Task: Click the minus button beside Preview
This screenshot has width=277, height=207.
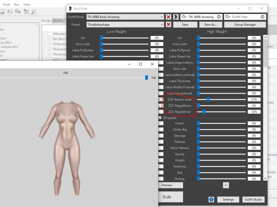Action: (226, 185)
